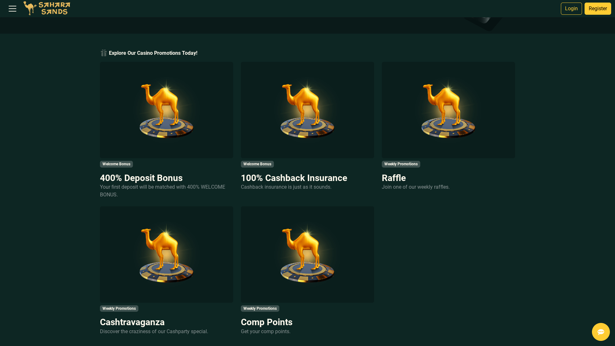Click the Cashtravaganza camel image
This screenshot has height=346, width=615.
click(166, 254)
